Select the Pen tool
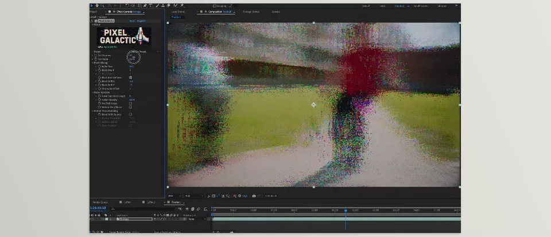551x237 pixels. [145, 6]
